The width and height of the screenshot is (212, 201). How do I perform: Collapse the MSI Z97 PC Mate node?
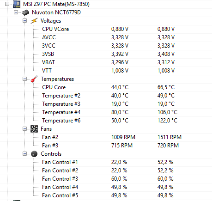[x=7, y=4]
